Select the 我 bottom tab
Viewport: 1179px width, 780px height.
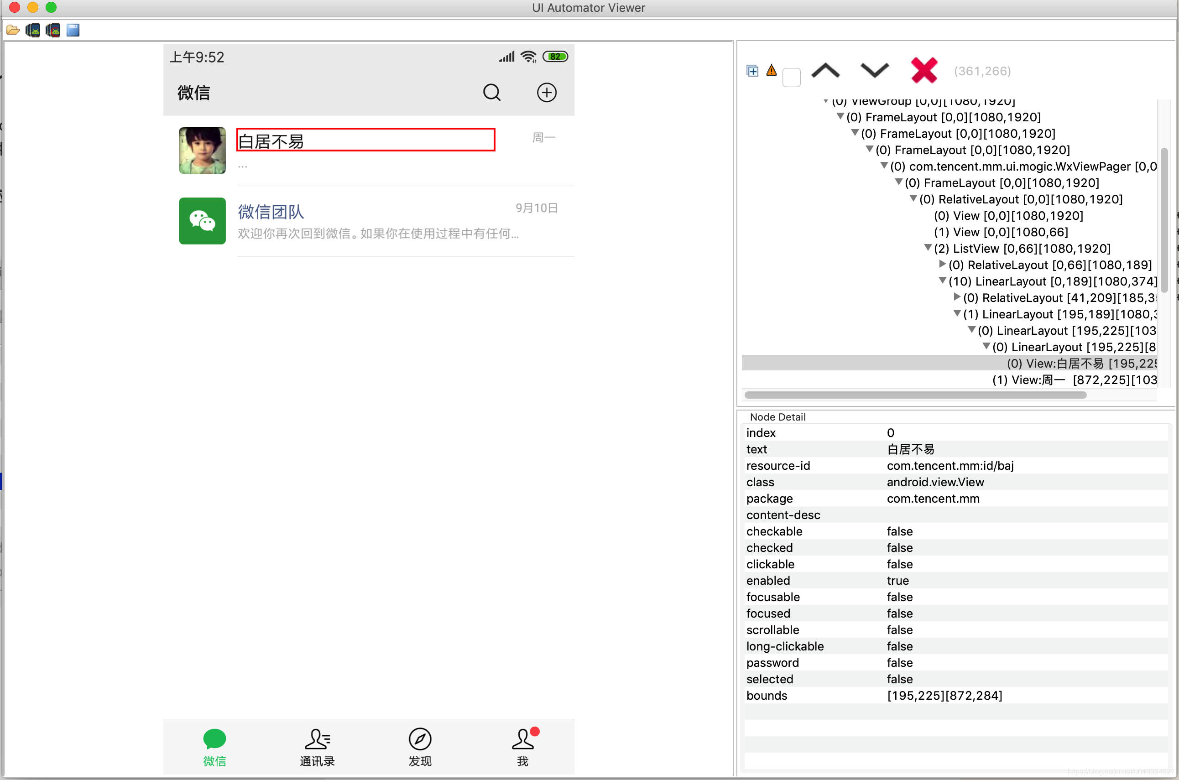[x=523, y=748]
